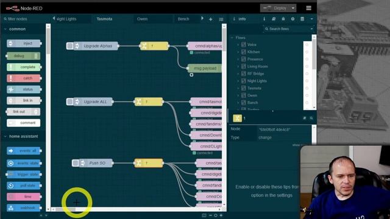Click the Search flows field

[286, 29]
